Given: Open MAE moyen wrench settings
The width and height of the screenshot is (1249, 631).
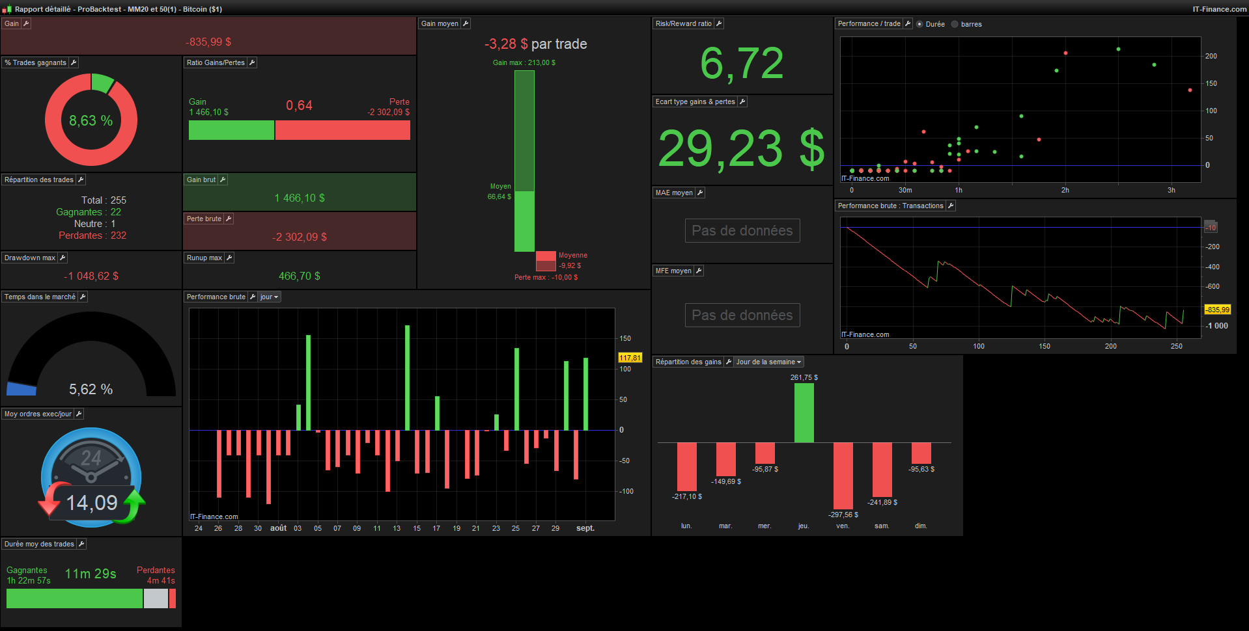Looking at the screenshot, I should (x=700, y=193).
